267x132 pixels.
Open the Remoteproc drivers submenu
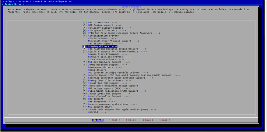pos(105,67)
